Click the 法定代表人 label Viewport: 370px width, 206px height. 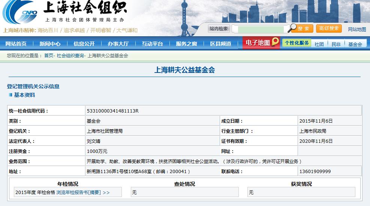click(x=22, y=141)
